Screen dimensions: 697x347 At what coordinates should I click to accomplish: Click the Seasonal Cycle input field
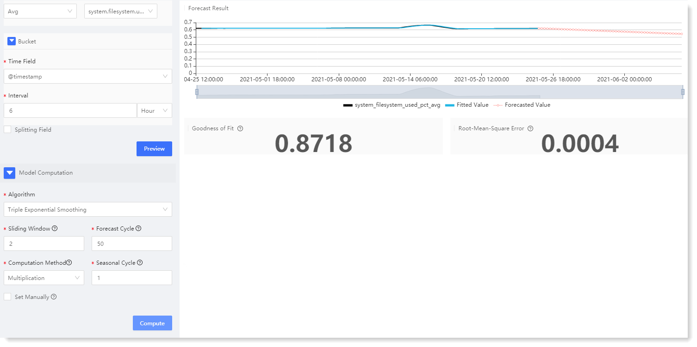[132, 278]
